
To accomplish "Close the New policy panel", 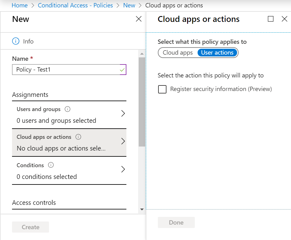I will tap(139, 19).
